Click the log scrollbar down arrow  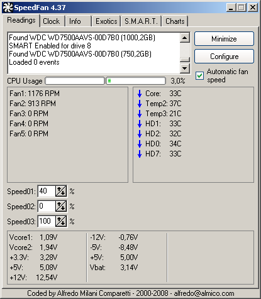click(x=185, y=68)
